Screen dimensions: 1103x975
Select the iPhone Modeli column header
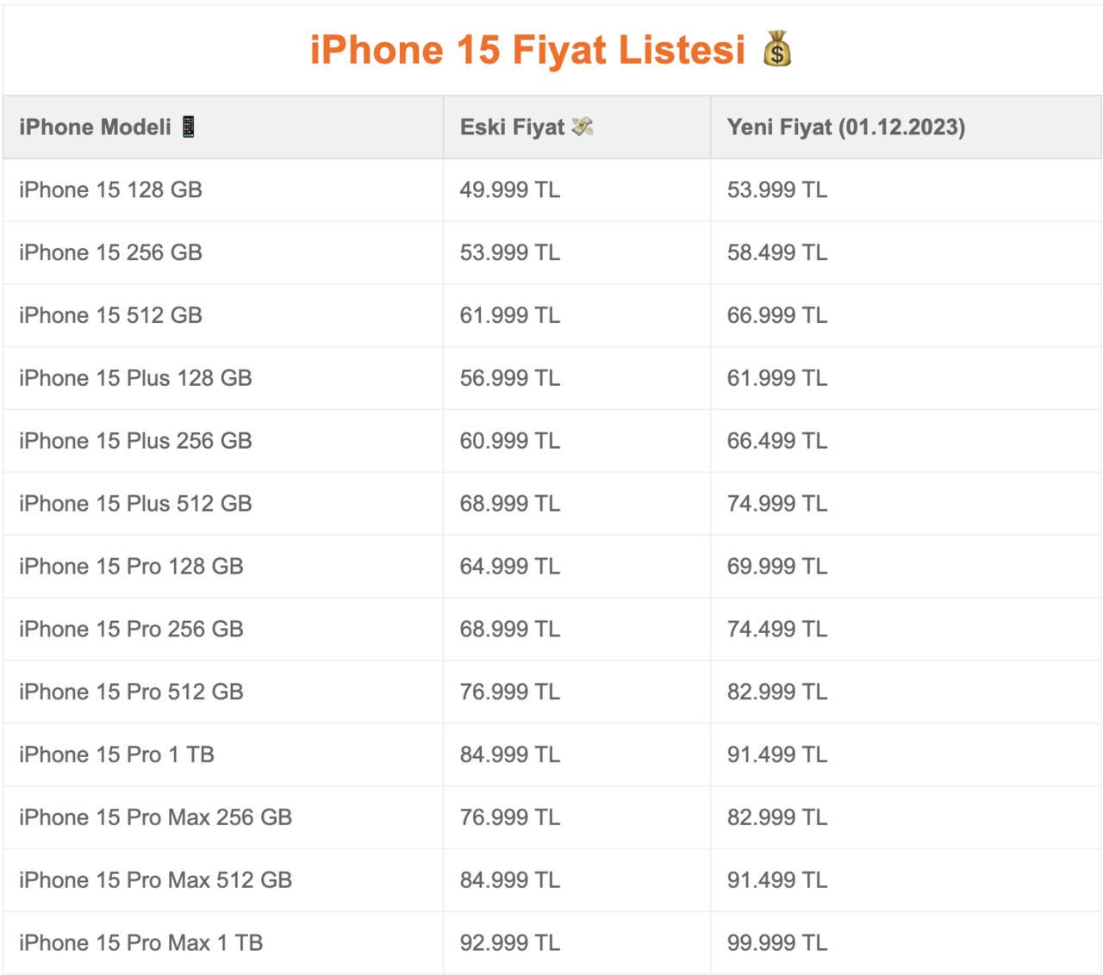(95, 127)
